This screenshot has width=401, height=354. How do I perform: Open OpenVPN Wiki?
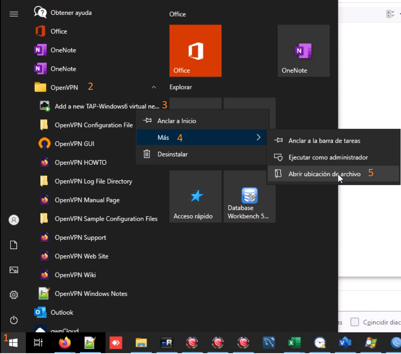67,275
